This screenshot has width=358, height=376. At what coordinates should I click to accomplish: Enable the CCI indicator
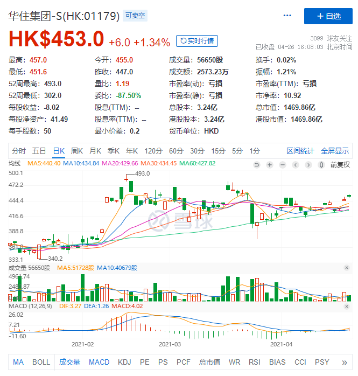tap(300, 362)
